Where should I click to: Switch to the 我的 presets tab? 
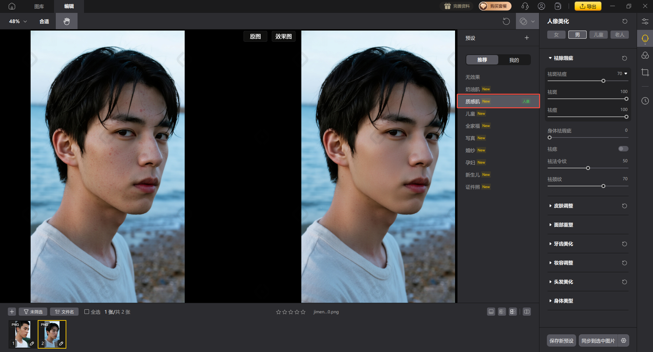click(514, 60)
